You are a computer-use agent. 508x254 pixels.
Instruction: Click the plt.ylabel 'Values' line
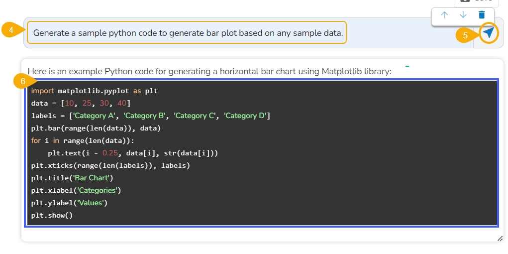coord(69,203)
